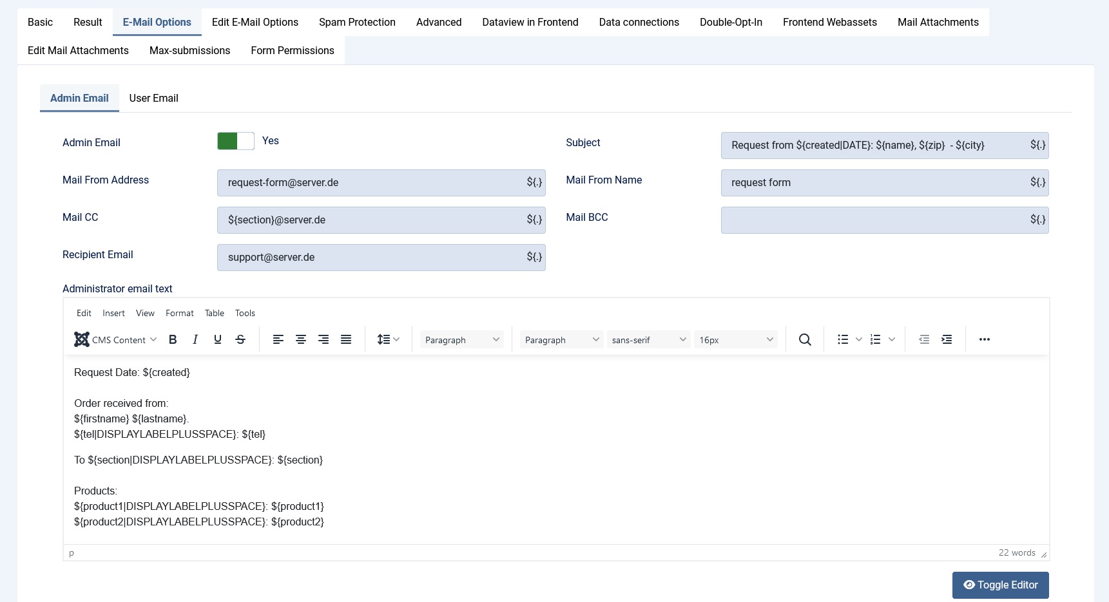Click the 'Products:' line in editor
The height and width of the screenshot is (602, 1109).
click(x=95, y=491)
